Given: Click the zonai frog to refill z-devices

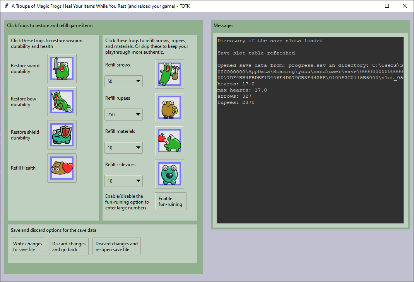Looking at the screenshot, I should (169, 173).
